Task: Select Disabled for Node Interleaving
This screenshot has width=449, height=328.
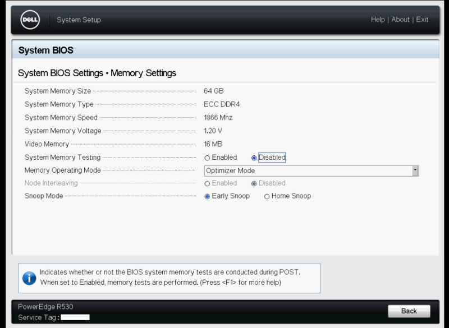Action: (254, 183)
